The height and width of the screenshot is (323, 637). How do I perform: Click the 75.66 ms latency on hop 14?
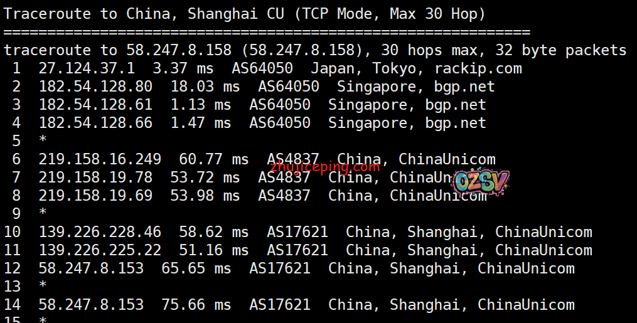point(196,305)
